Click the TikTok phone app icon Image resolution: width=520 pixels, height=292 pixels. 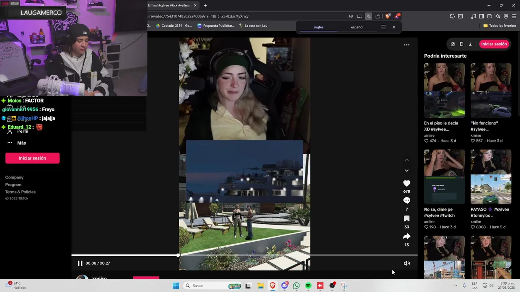(x=461, y=44)
